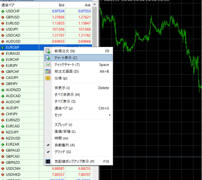Image resolution: width=202 pixels, height=180 pixels.
Task: Select the GBPNZD row
Action: click(22, 163)
